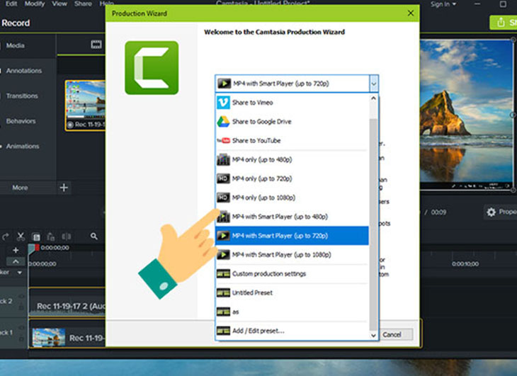Open the Transitions tab
This screenshot has width=517, height=376.
[22, 96]
